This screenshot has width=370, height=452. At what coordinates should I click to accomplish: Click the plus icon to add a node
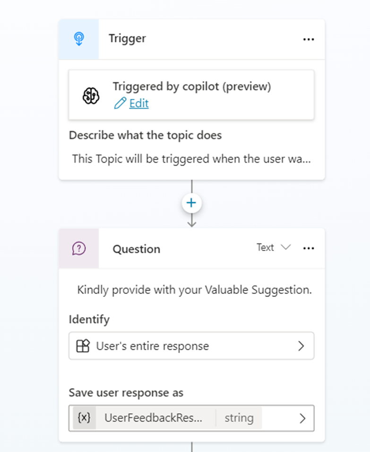click(191, 203)
